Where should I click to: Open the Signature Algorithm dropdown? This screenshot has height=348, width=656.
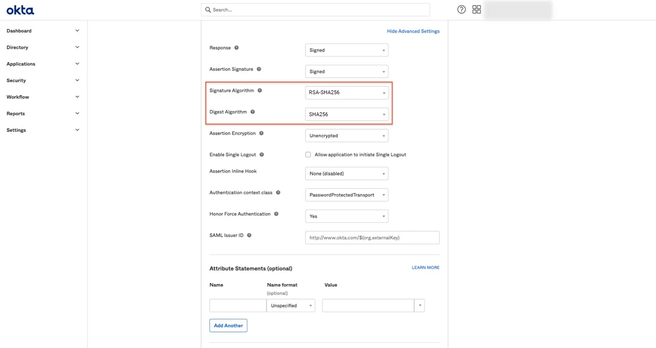(346, 92)
